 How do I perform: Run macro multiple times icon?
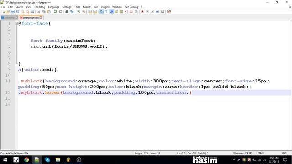[x=157, y=11]
